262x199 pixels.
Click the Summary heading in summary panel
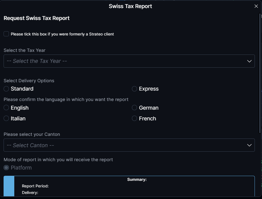[137, 180]
